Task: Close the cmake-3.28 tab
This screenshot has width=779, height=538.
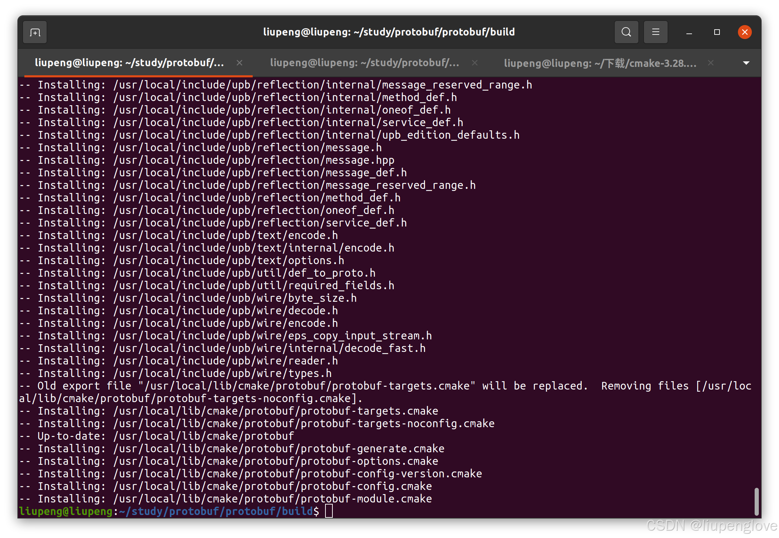Action: (x=710, y=63)
